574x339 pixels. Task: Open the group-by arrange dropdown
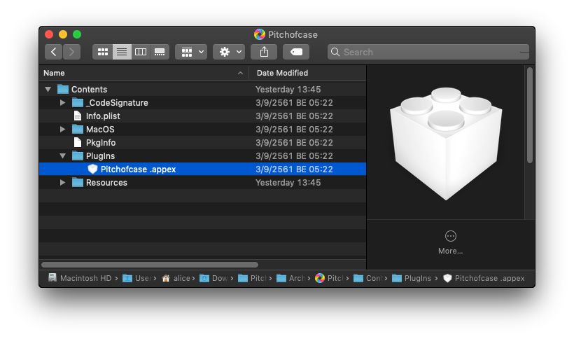point(191,52)
